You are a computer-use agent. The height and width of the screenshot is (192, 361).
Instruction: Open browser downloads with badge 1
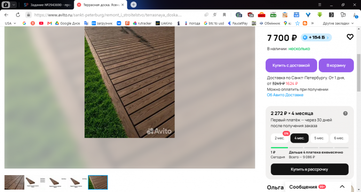pos(355,15)
